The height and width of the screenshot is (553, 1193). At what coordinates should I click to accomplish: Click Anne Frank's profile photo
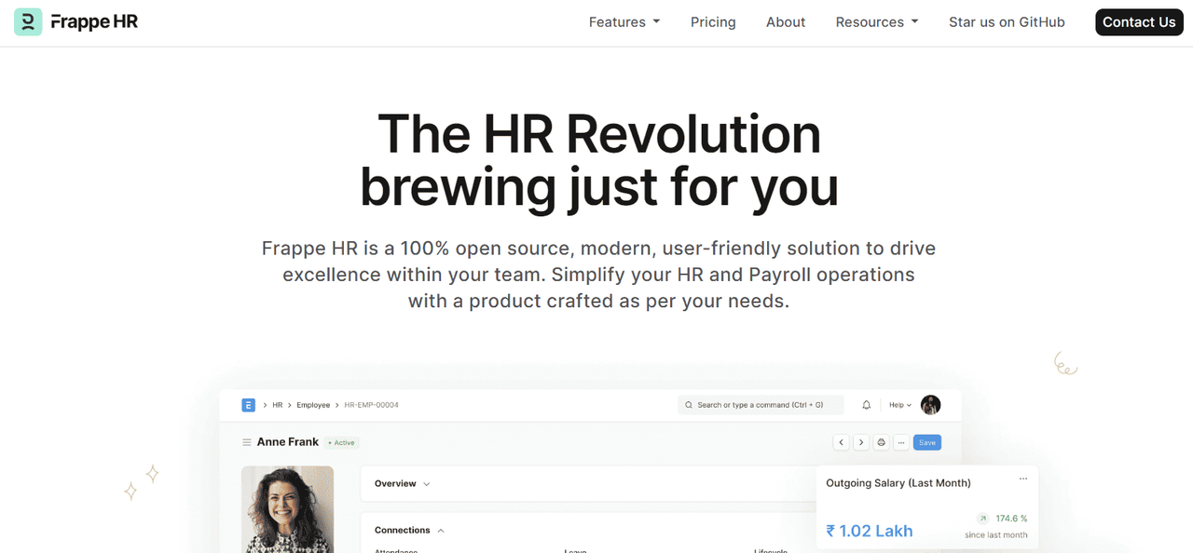click(287, 509)
